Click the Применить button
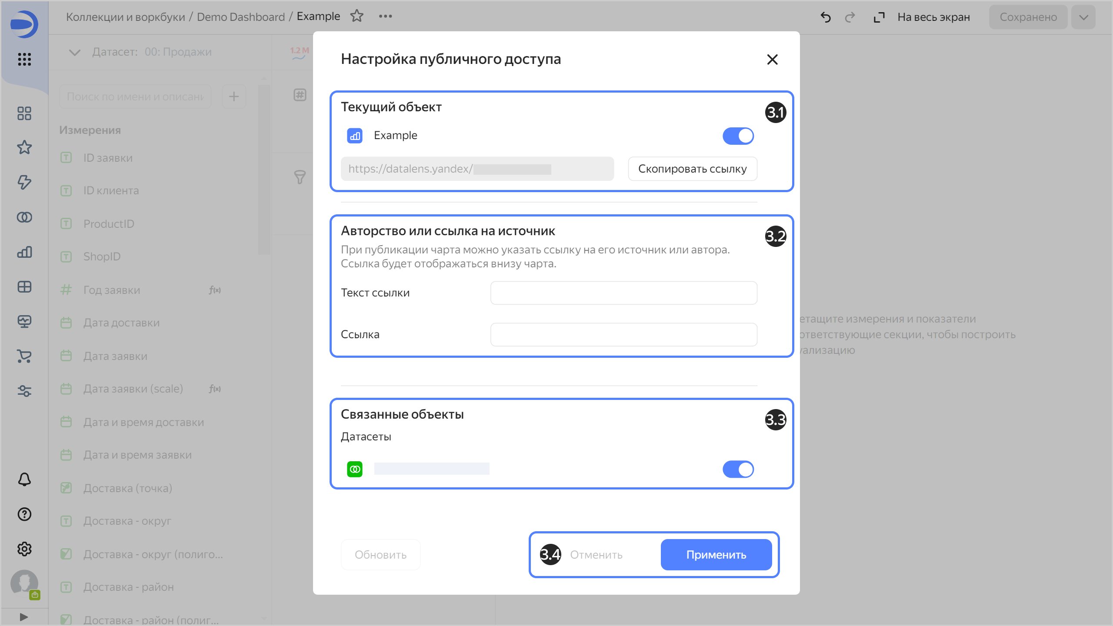1113x626 pixels. point(716,555)
